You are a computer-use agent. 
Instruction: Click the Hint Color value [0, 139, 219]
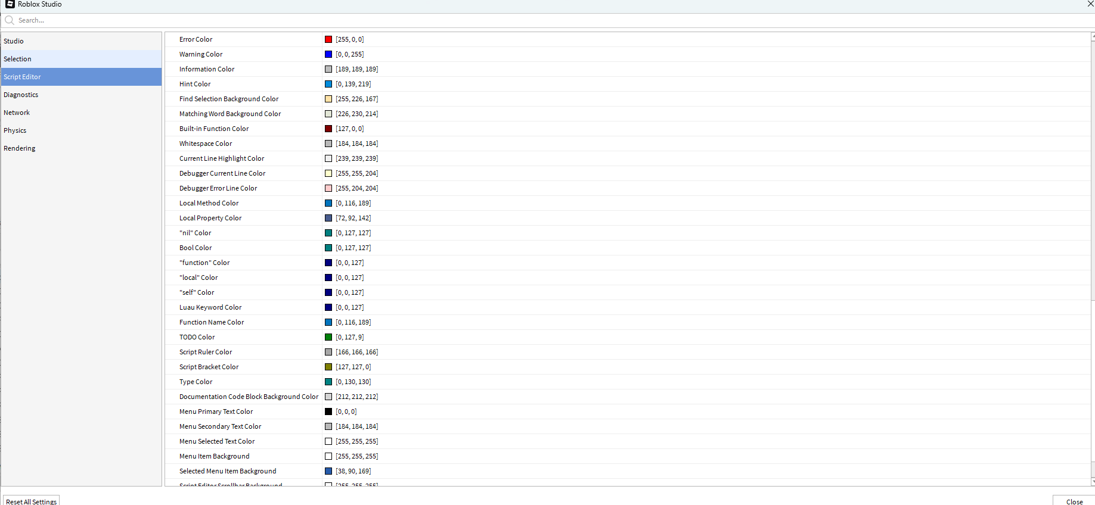(x=353, y=84)
